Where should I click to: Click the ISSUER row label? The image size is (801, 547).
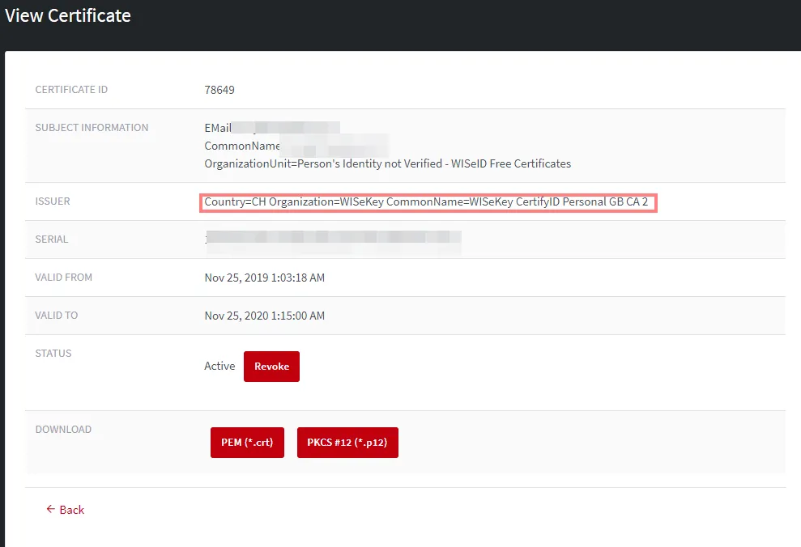click(53, 201)
